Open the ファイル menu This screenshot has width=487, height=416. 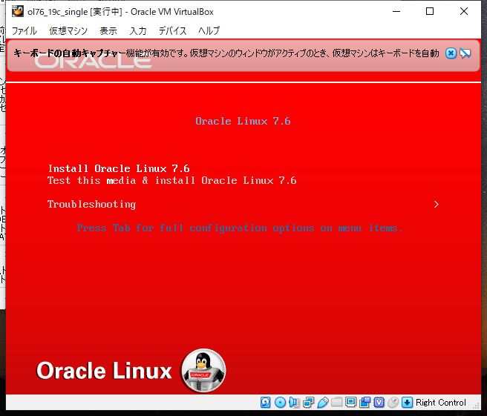(x=24, y=30)
